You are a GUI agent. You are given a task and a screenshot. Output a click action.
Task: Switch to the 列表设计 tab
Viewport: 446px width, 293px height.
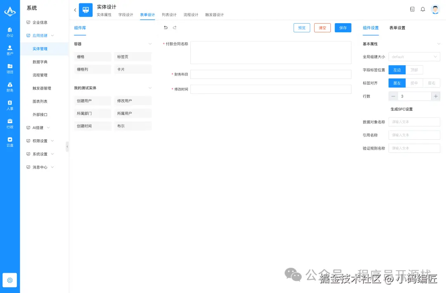coord(169,14)
